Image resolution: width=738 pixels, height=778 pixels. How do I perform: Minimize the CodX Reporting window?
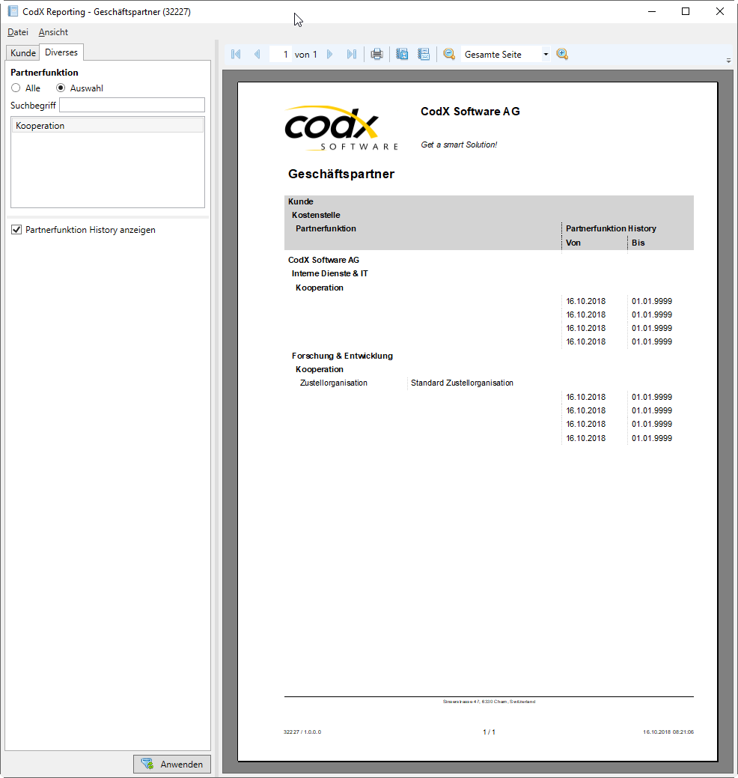(x=652, y=11)
